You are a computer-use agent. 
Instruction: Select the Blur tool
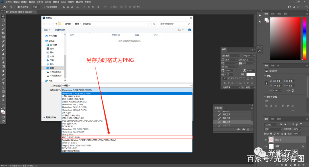click(x=3, y=71)
